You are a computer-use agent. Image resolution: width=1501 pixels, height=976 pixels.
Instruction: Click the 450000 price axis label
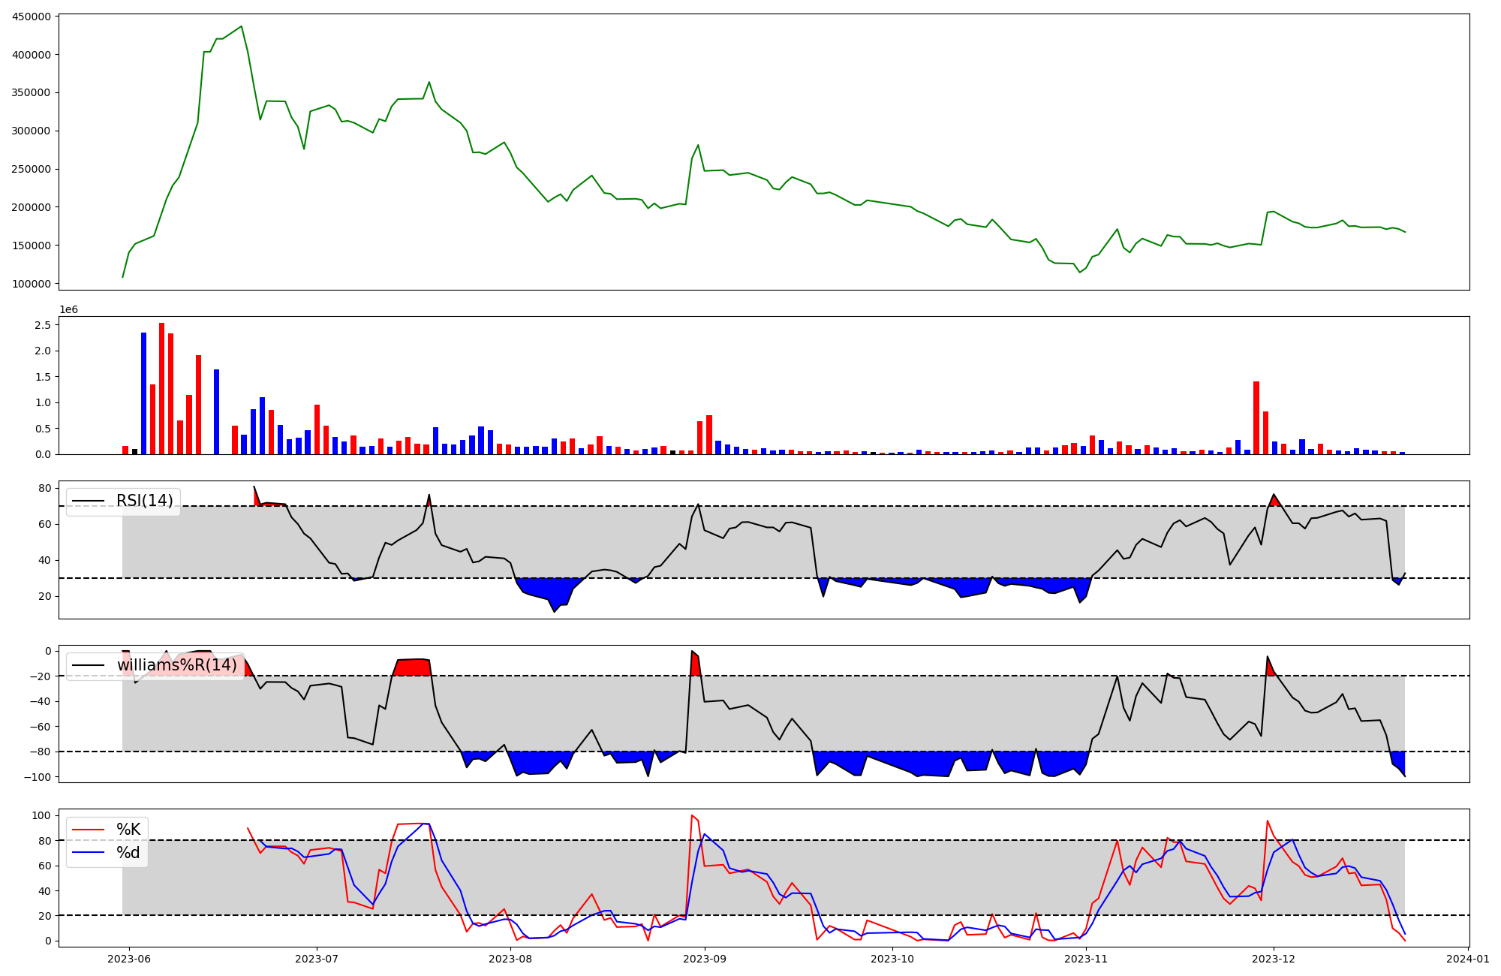click(x=32, y=17)
